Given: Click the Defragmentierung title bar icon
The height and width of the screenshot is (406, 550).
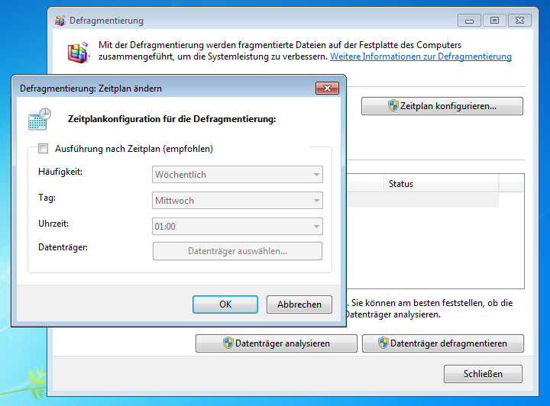Looking at the screenshot, I should (x=60, y=21).
